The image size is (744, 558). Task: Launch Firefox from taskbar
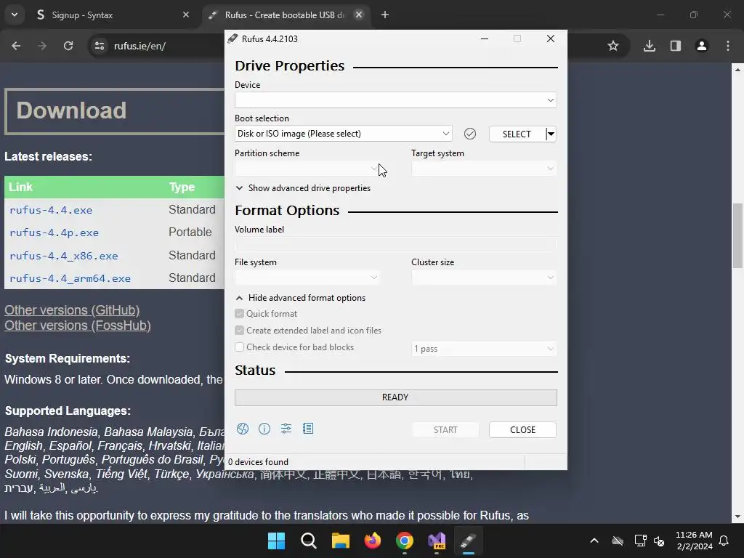[373, 541]
